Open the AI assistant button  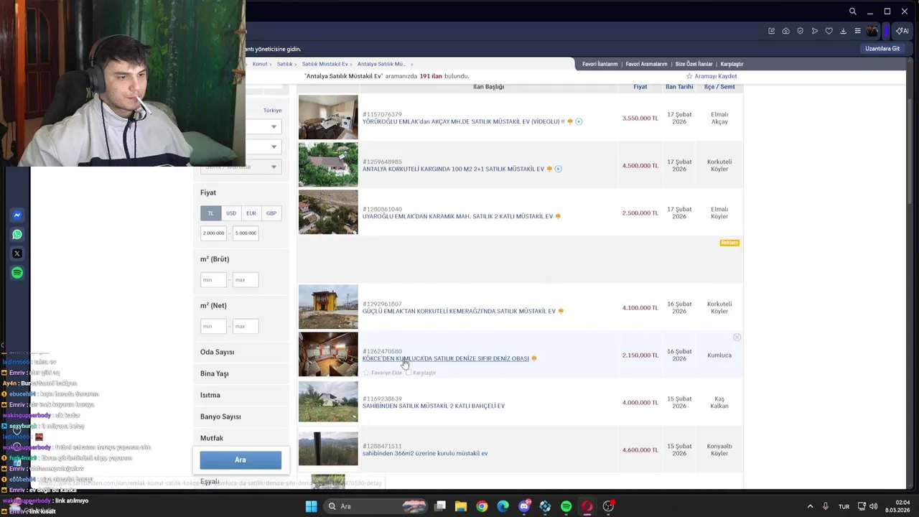(x=902, y=31)
